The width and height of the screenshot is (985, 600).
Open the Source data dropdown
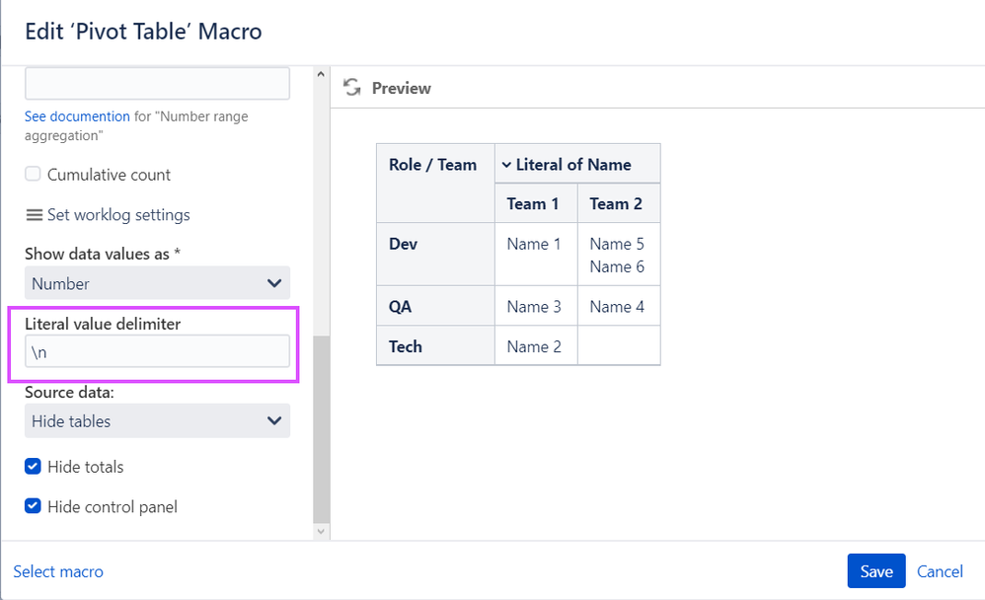(157, 421)
